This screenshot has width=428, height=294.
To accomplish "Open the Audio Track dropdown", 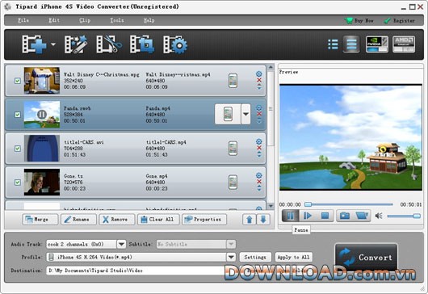I will (121, 244).
